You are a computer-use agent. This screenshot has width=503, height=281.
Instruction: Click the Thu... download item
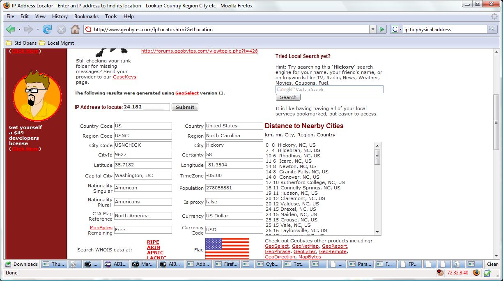point(53,264)
